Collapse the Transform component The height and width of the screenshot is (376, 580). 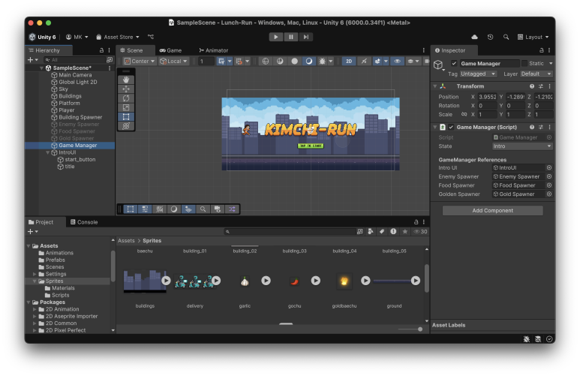coord(435,86)
